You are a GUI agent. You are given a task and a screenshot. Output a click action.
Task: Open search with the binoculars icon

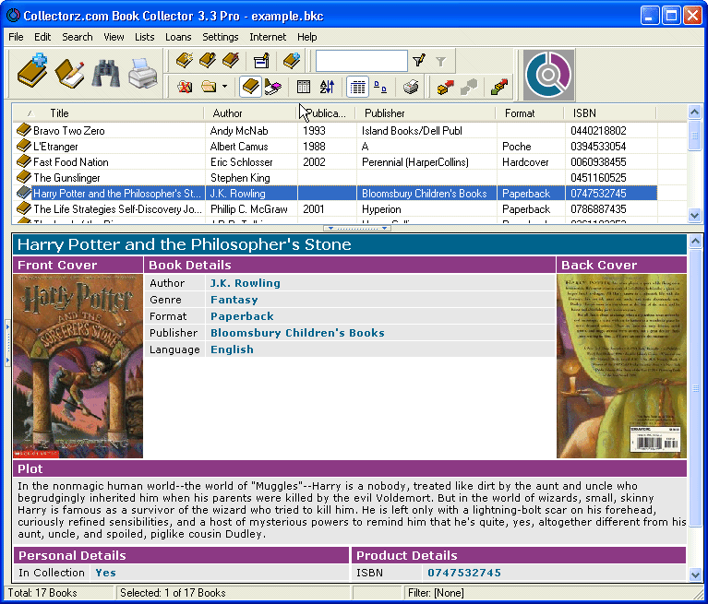point(105,73)
